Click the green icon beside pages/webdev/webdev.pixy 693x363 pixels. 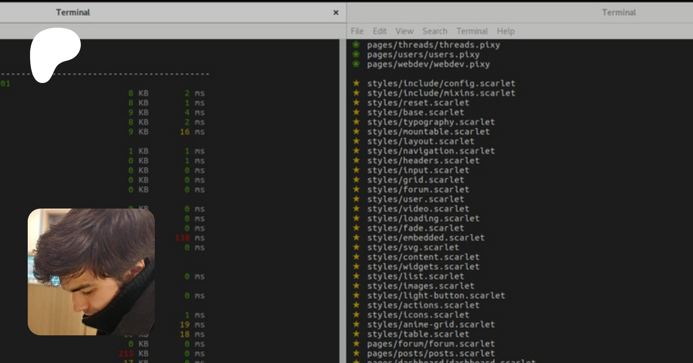(x=356, y=64)
